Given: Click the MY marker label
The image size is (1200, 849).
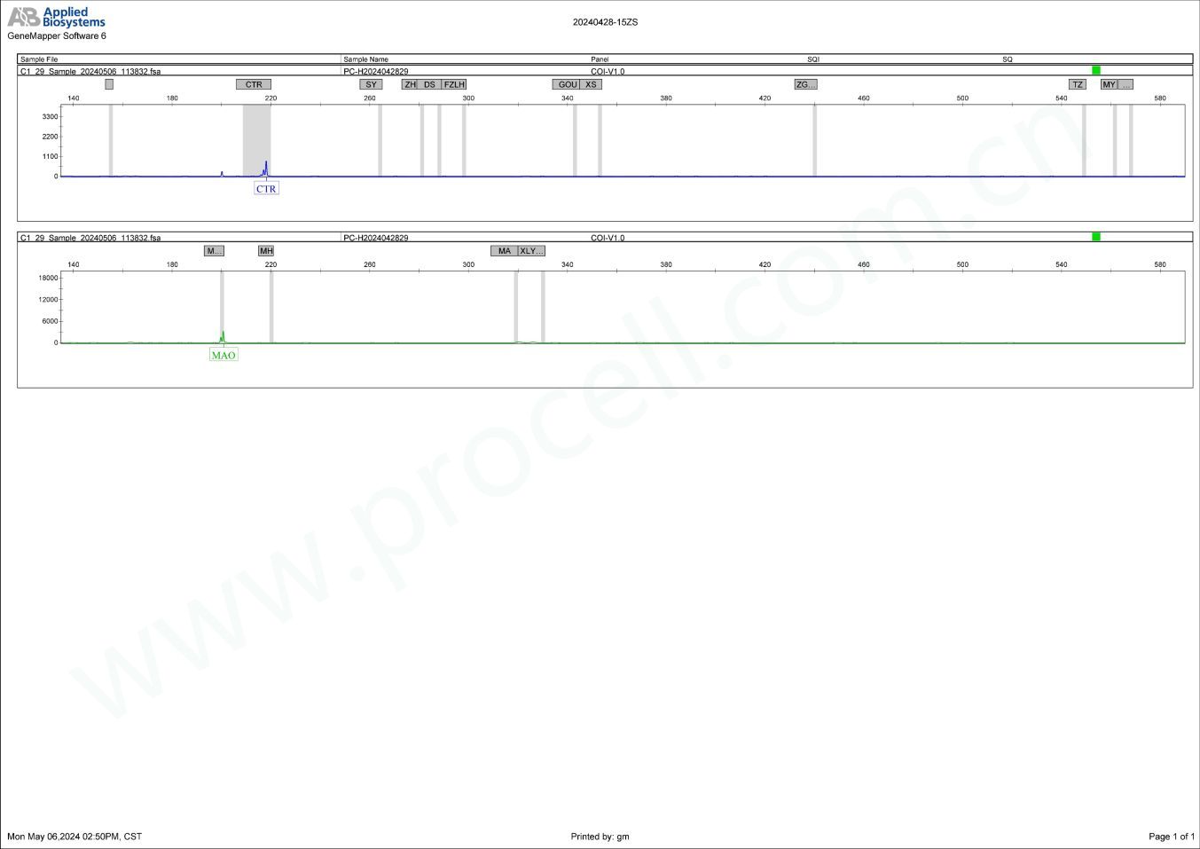Looking at the screenshot, I should [1109, 84].
